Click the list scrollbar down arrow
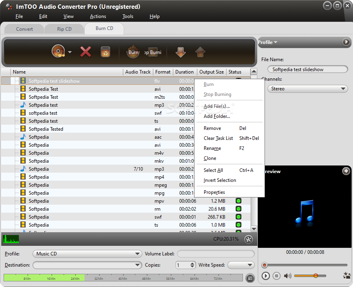 [254, 229]
